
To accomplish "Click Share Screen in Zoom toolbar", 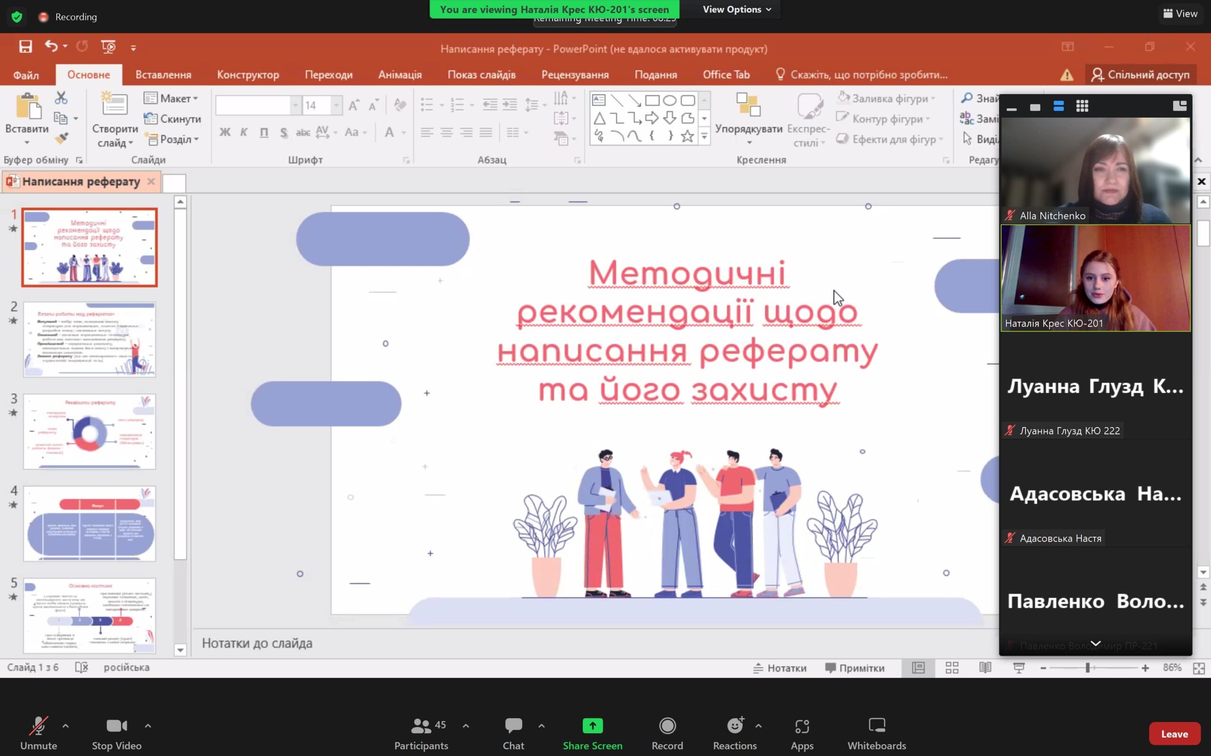I will (x=592, y=733).
